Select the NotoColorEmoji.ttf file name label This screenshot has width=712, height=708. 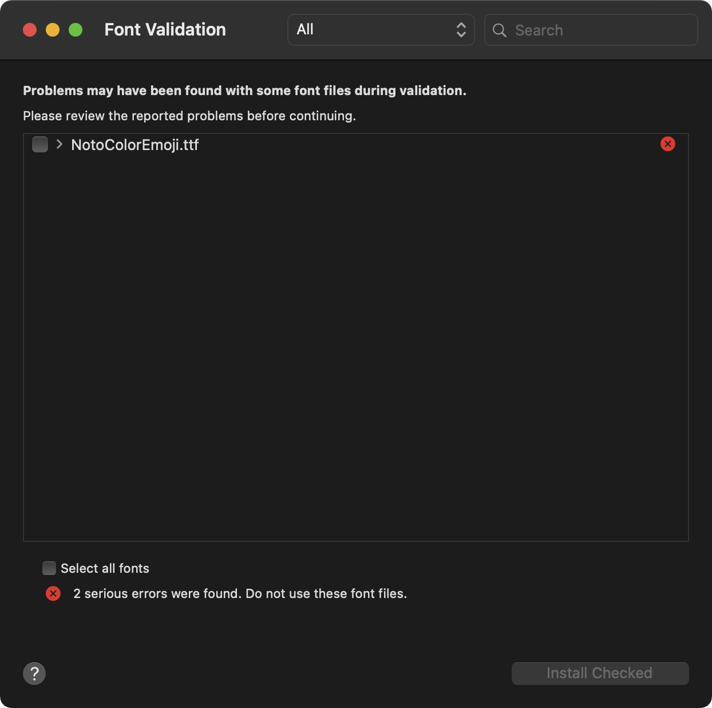(135, 144)
